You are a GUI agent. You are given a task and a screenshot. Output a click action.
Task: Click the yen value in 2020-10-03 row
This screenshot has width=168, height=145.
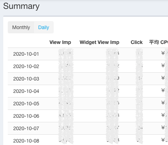tap(164, 78)
